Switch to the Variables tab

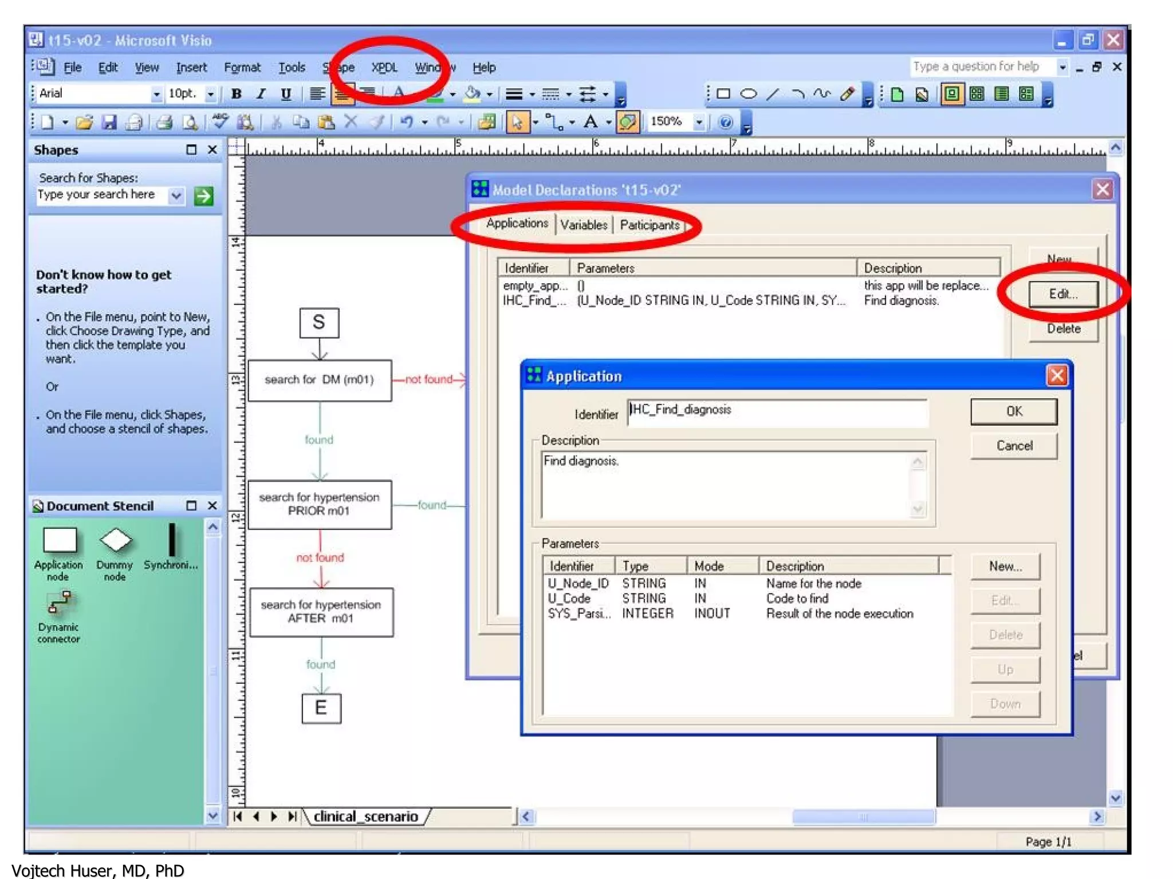click(584, 225)
